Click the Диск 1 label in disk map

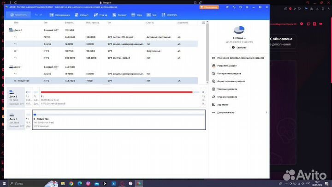coord(13,119)
